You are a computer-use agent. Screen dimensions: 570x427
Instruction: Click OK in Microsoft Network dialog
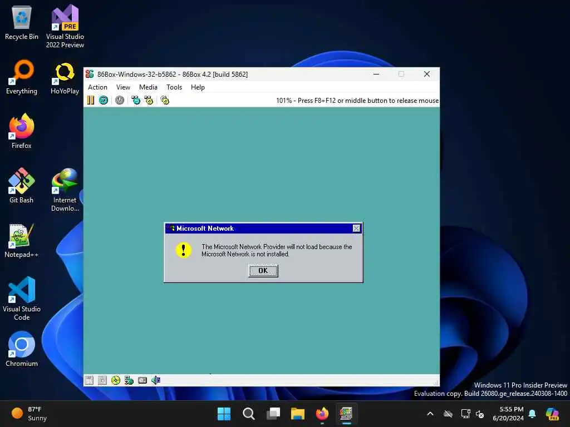click(x=263, y=271)
